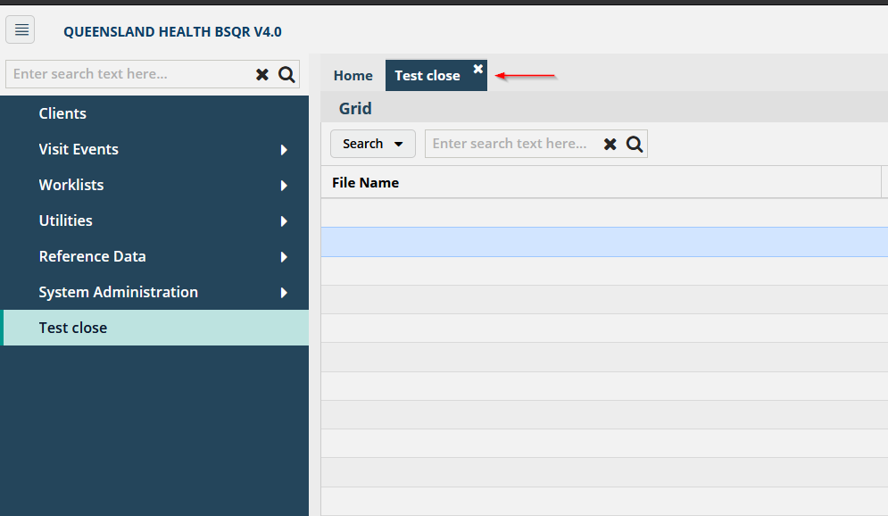Click the sidebar search magnifier icon

286,75
